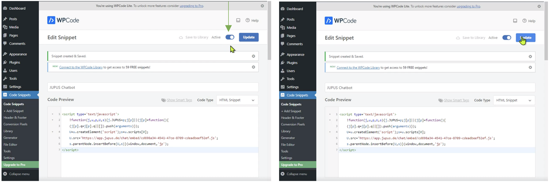The height and width of the screenshot is (182, 550).
Task: Open Media icon in the right window
Action: [x=282, y=28]
